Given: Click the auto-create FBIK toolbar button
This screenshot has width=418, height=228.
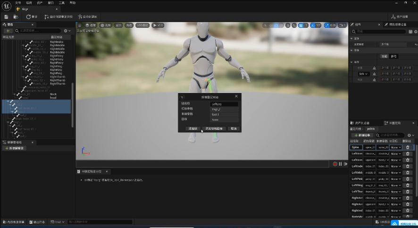Looking at the screenshot, I should (x=87, y=17).
